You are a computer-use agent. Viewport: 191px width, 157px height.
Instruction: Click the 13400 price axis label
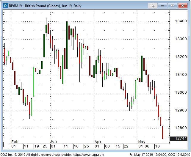181,21
